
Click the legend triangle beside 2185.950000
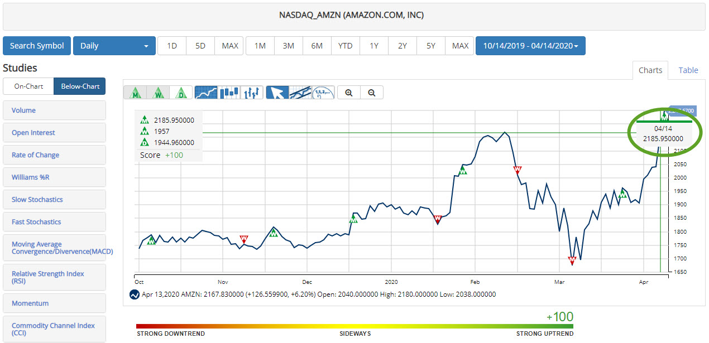tap(145, 119)
